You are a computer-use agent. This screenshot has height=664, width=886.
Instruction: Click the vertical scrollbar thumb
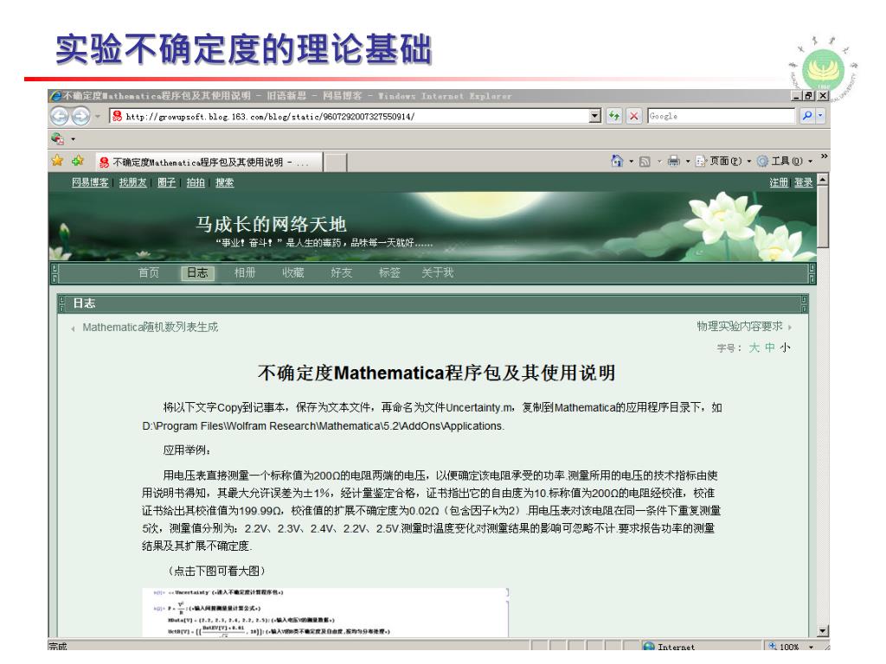823,216
